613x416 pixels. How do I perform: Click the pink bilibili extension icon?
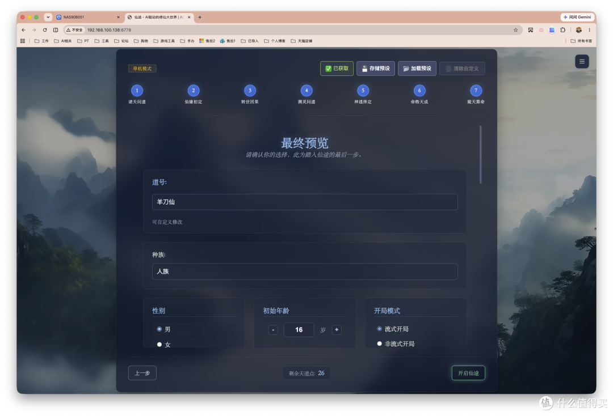click(x=541, y=30)
